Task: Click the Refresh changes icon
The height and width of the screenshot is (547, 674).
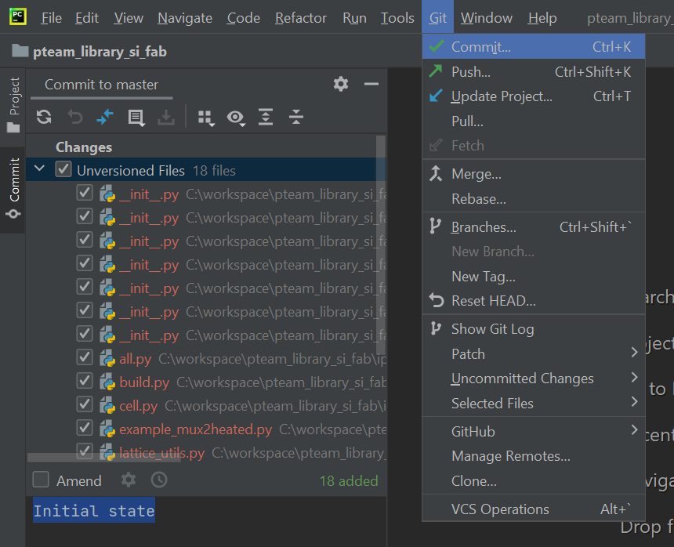Action: [x=44, y=118]
